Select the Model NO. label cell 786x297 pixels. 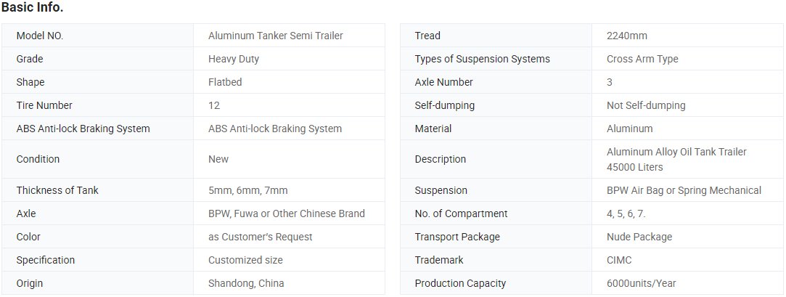click(97, 36)
